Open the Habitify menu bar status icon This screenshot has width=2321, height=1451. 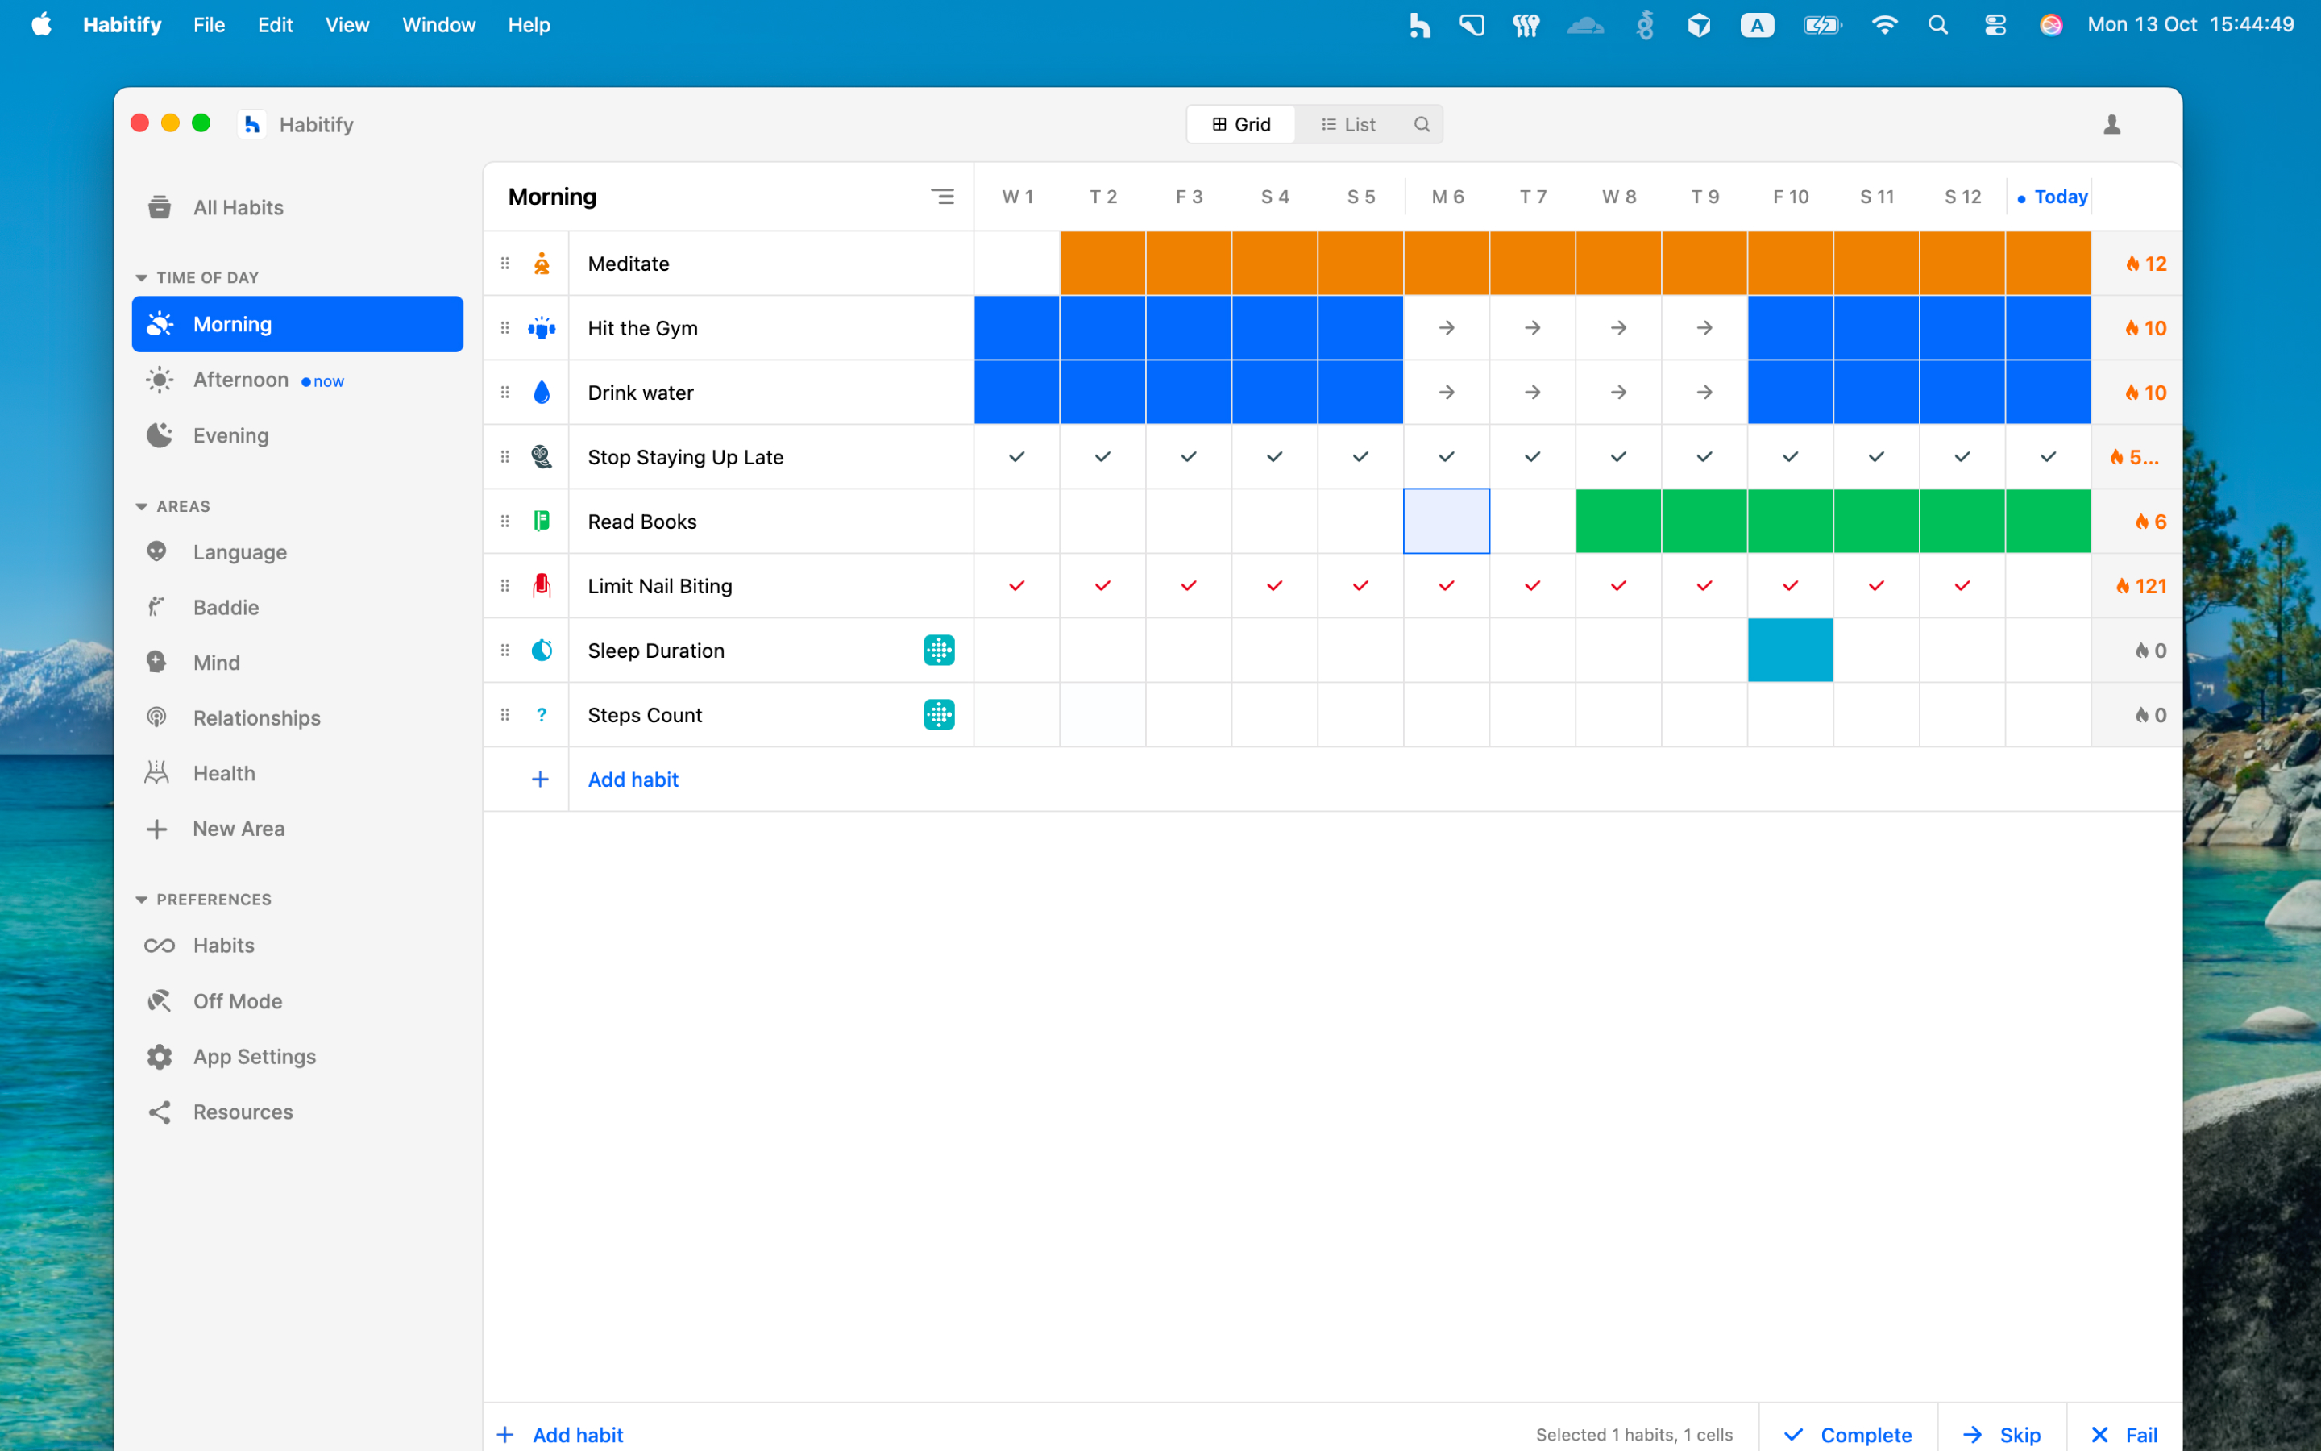pos(1419,25)
